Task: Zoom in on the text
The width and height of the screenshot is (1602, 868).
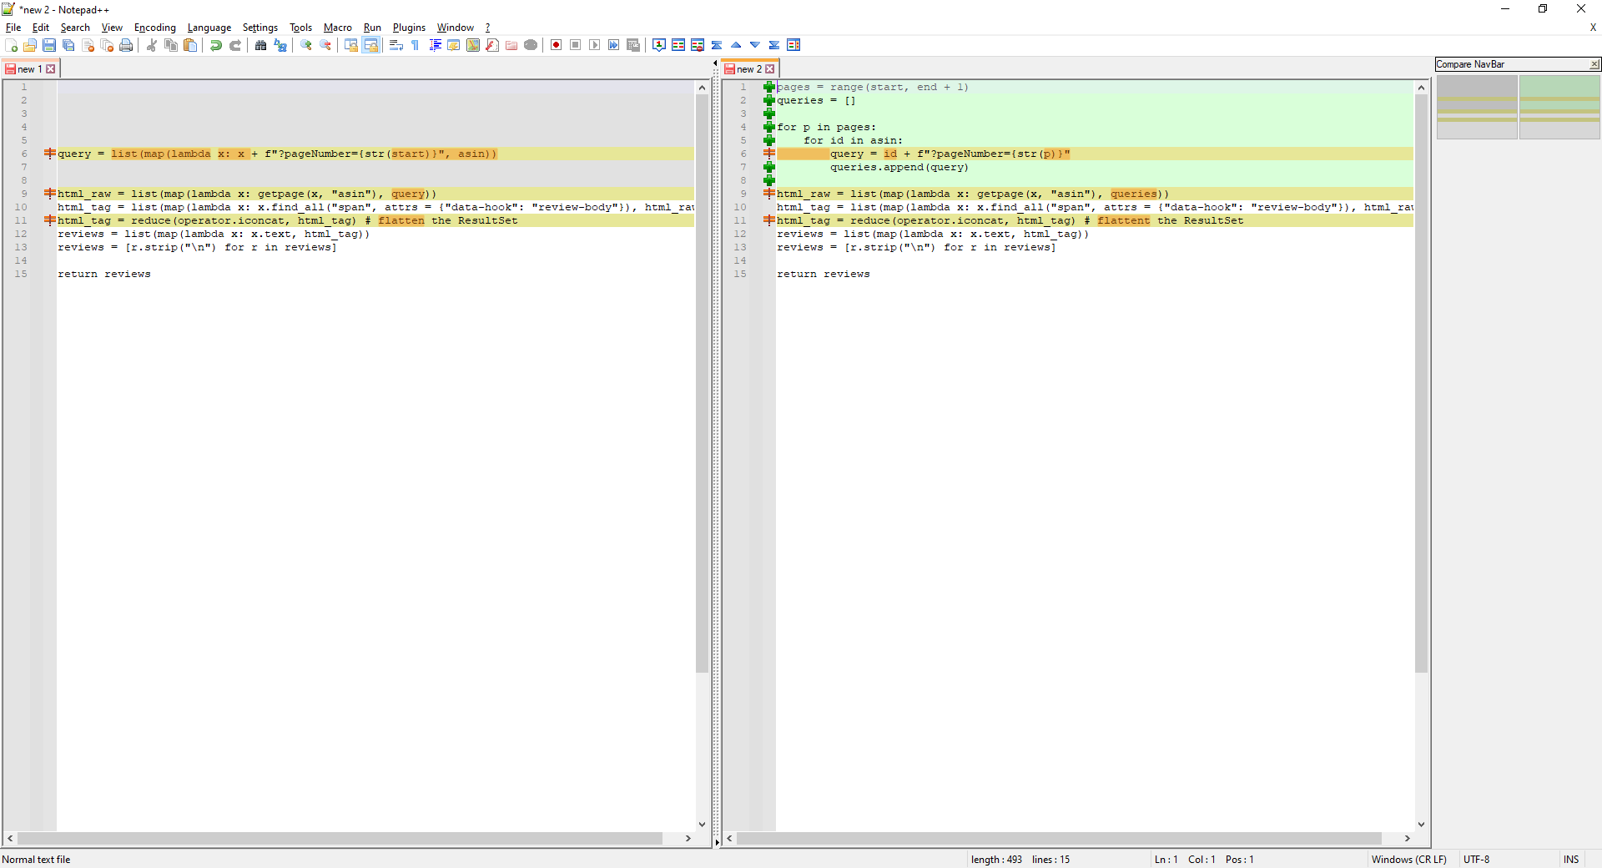Action: pyautogui.click(x=306, y=45)
